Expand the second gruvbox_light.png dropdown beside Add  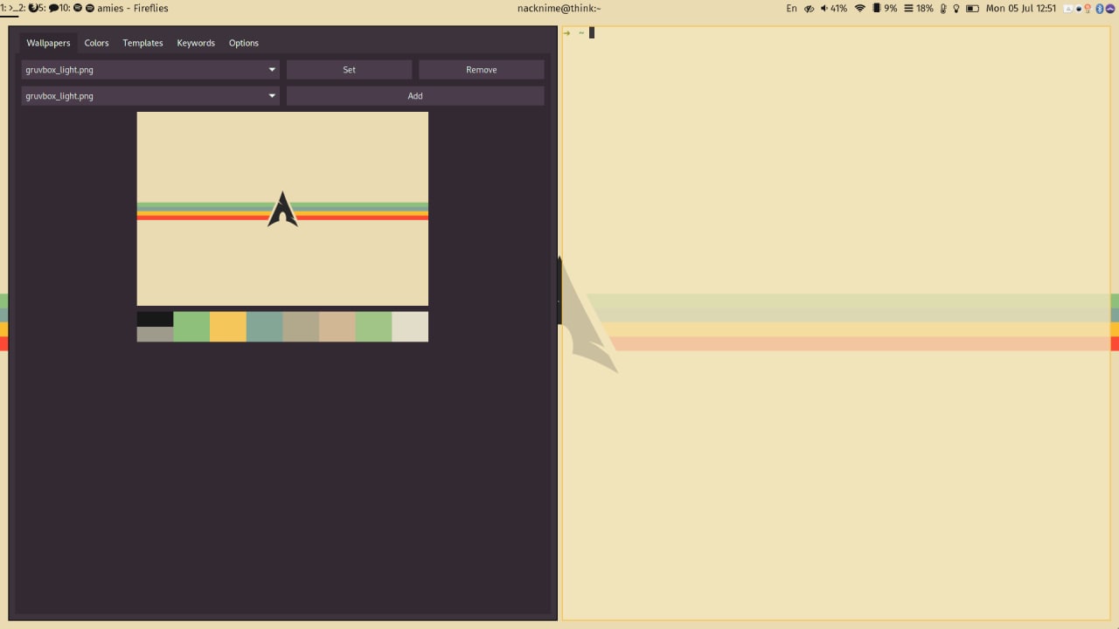(x=150, y=96)
